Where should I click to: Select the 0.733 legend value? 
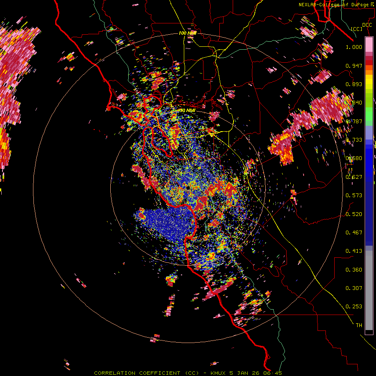(x=354, y=140)
